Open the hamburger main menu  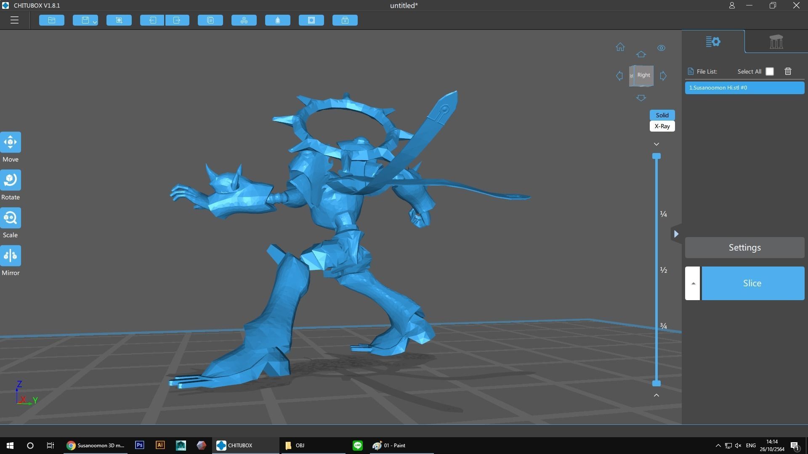pyautogui.click(x=14, y=20)
